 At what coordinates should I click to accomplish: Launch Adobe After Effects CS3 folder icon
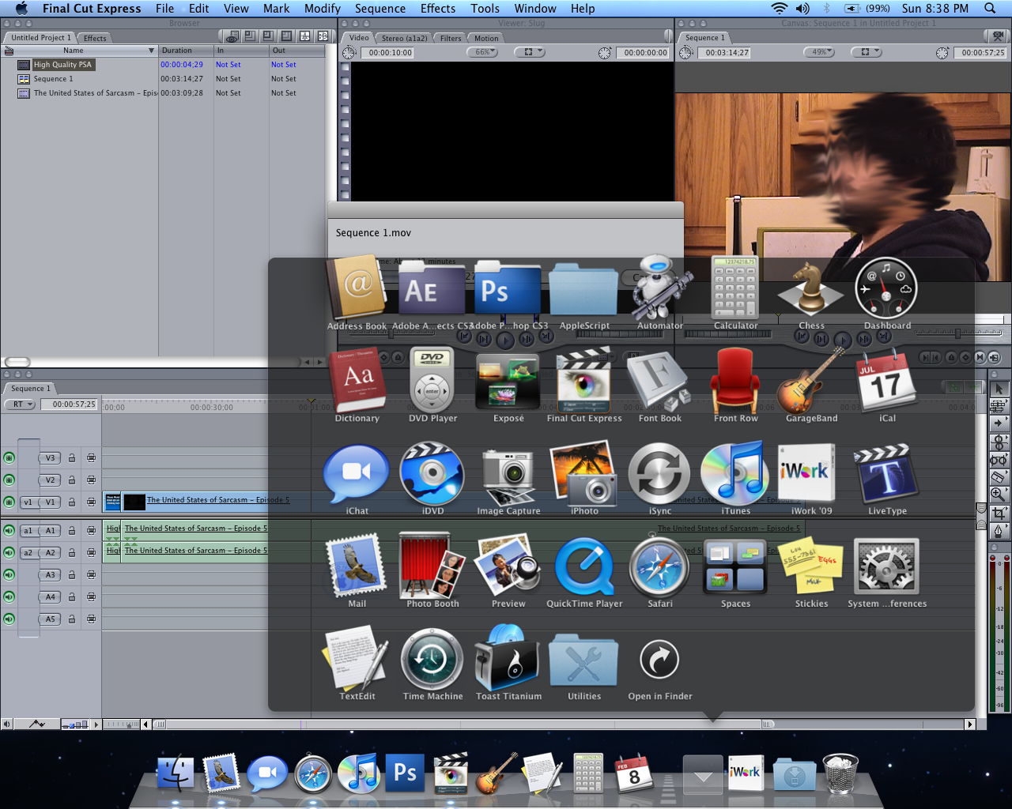tap(432, 289)
